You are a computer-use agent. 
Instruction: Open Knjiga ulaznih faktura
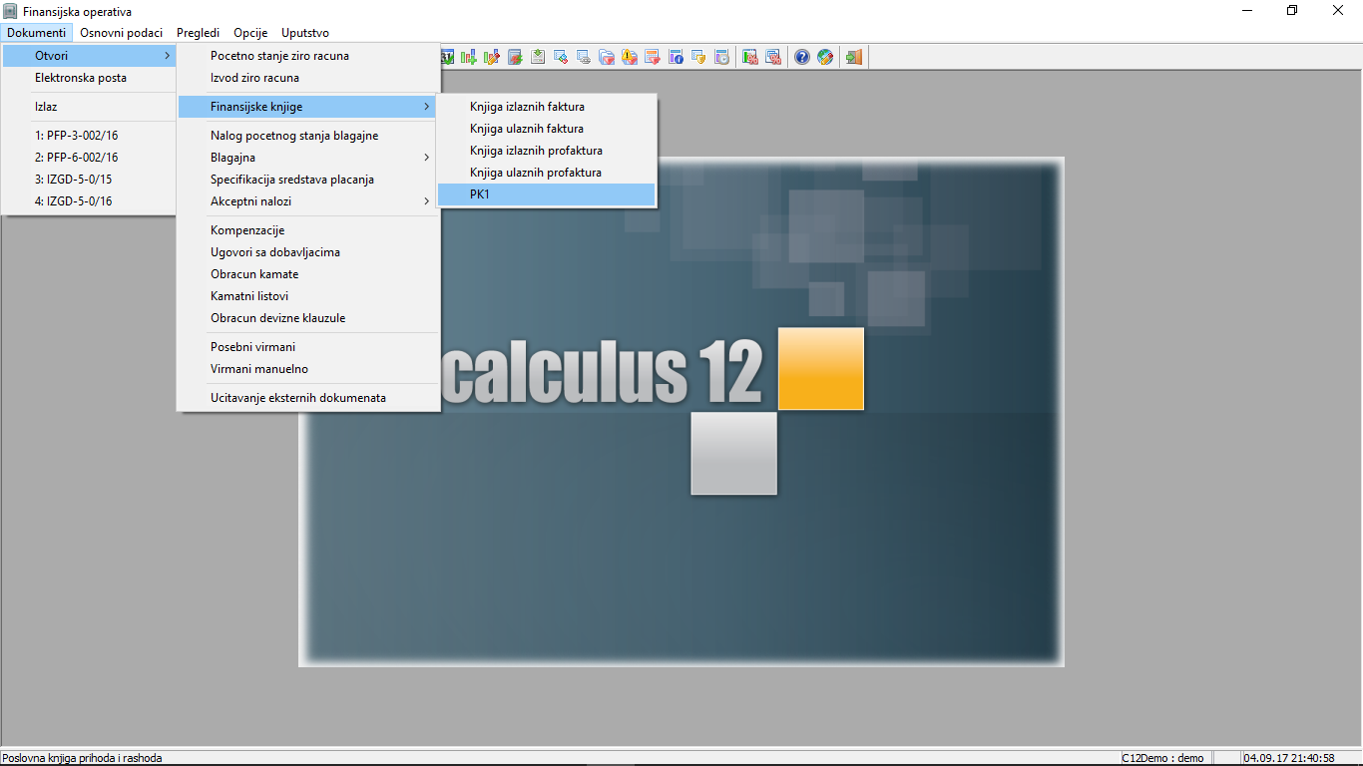coord(547,129)
